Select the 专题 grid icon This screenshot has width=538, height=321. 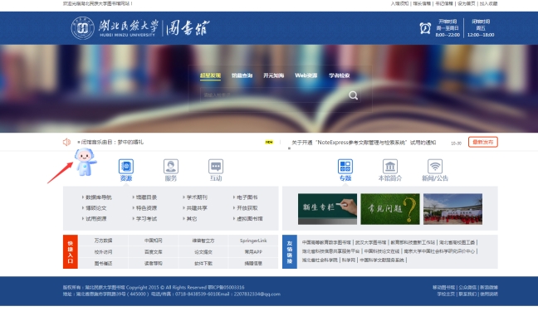point(345,167)
